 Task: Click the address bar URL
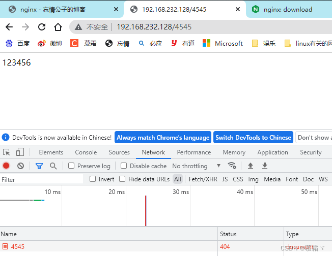pyautogui.click(x=154, y=27)
